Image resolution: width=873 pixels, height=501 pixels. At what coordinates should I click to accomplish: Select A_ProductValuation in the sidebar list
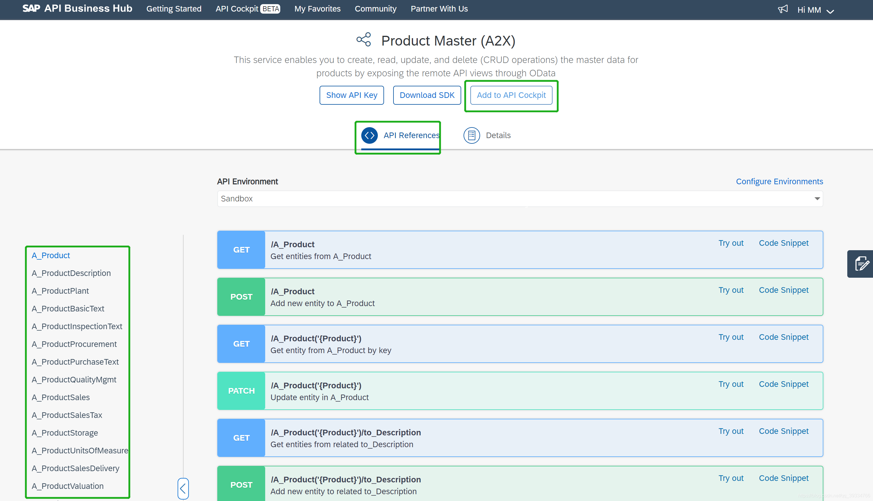(x=67, y=486)
